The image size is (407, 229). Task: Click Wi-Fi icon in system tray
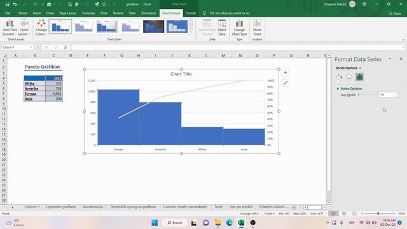(361, 223)
